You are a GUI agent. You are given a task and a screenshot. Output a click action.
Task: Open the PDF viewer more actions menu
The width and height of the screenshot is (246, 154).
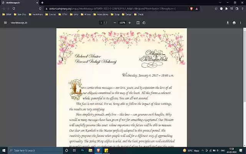pos(241,23)
